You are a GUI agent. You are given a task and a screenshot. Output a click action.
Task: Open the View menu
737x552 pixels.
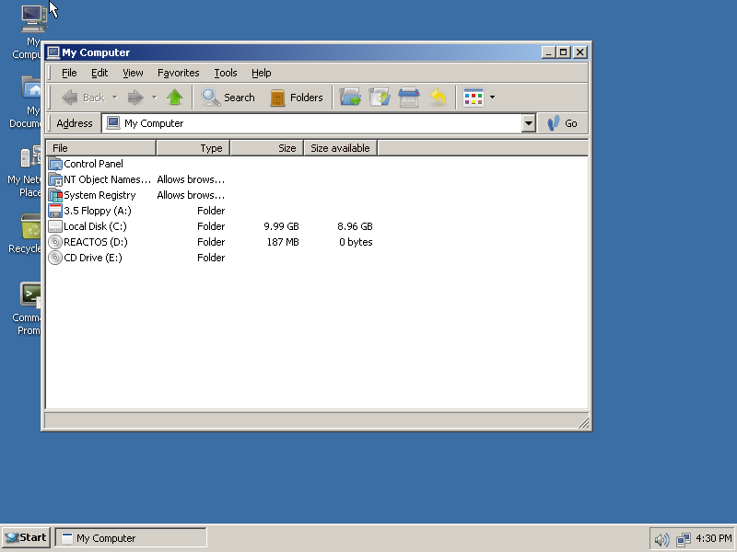click(x=133, y=73)
